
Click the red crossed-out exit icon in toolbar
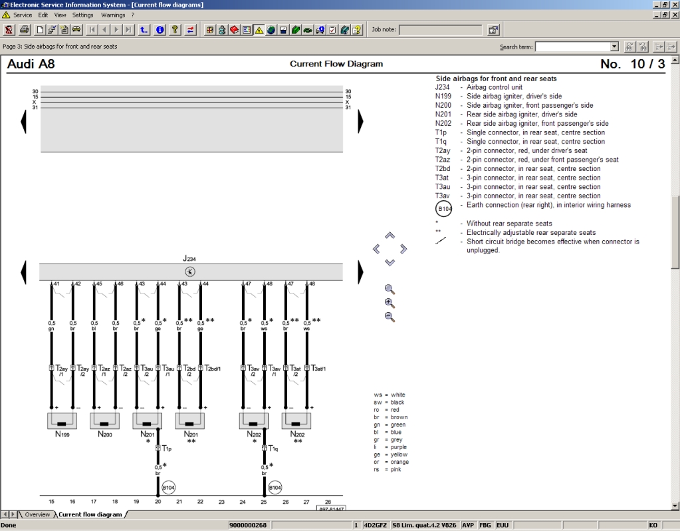(x=9, y=30)
